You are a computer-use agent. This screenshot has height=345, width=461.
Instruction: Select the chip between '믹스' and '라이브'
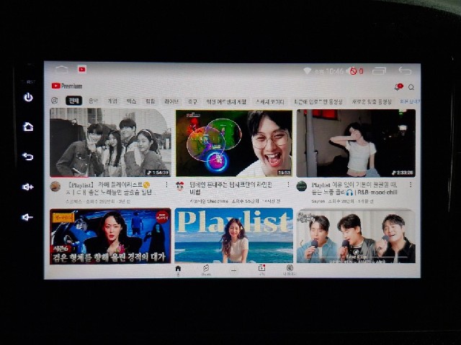click(151, 101)
